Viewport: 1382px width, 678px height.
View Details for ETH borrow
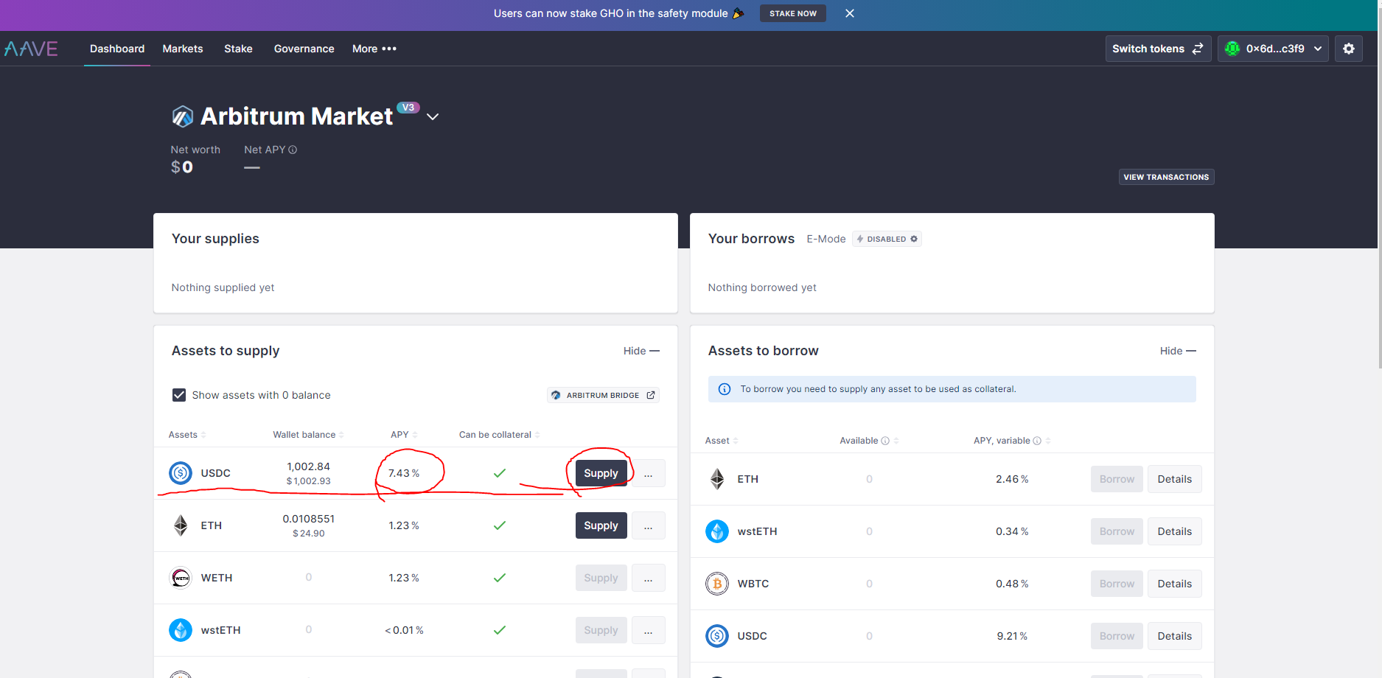(1174, 479)
